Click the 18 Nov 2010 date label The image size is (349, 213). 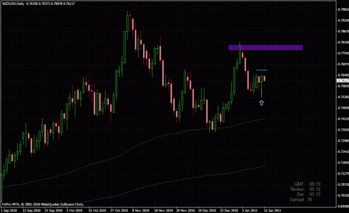tap(164, 210)
